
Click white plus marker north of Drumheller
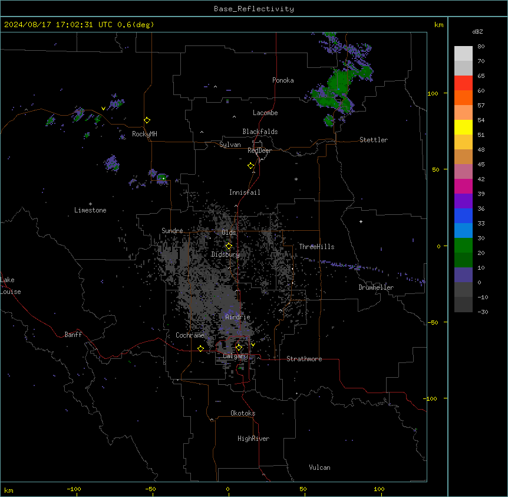[x=361, y=221]
